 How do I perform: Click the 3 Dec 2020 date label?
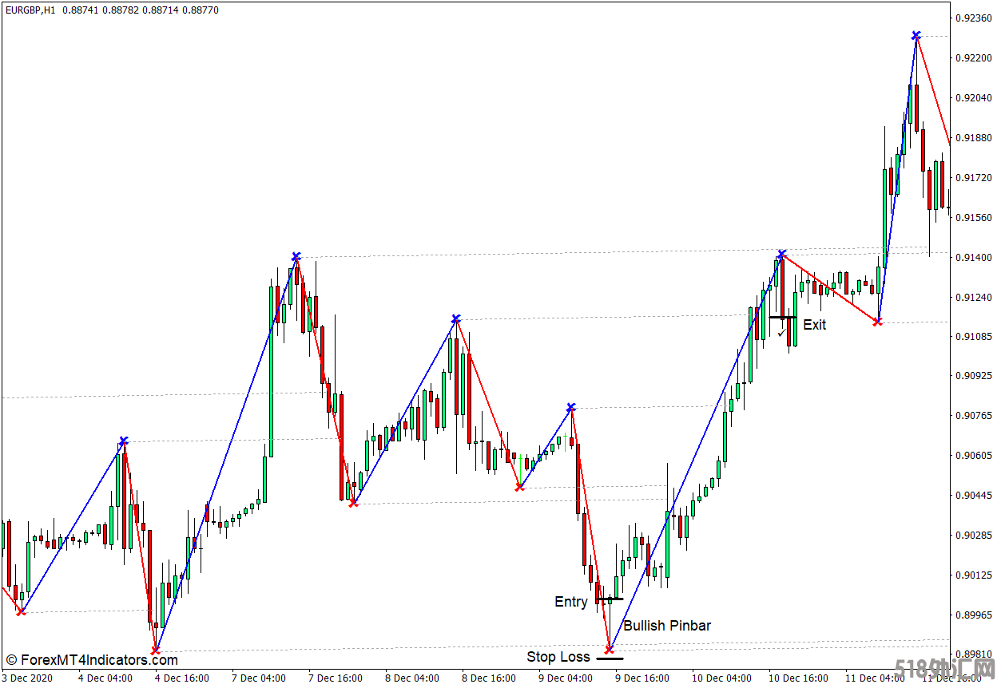click(x=26, y=678)
